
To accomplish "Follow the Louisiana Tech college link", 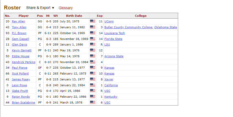I will tap(115, 33).
